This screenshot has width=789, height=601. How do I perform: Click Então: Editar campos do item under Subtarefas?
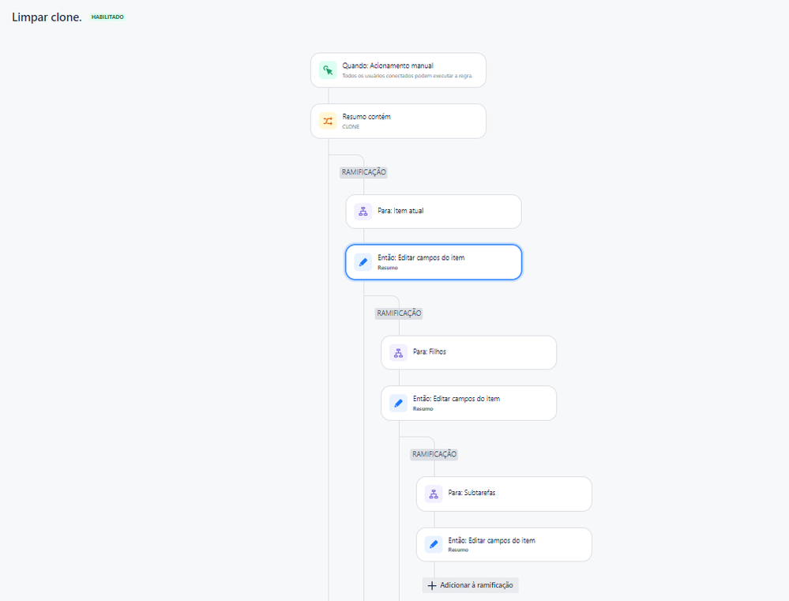point(491,541)
